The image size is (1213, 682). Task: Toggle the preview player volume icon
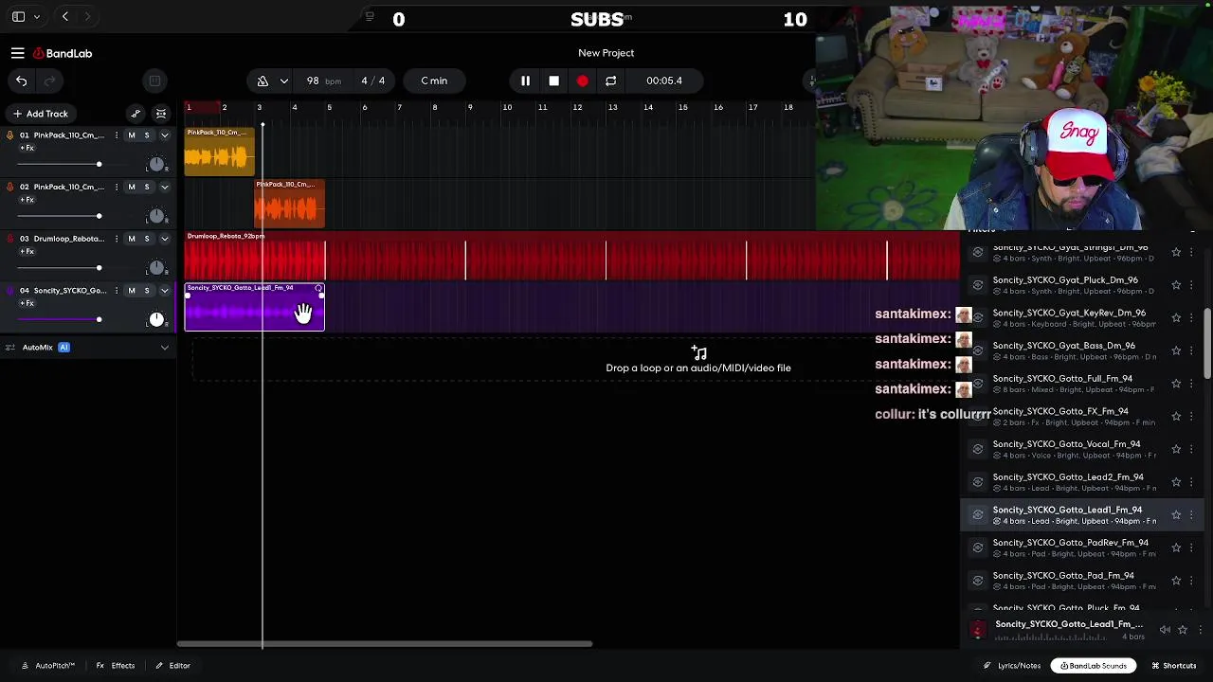(x=1165, y=630)
